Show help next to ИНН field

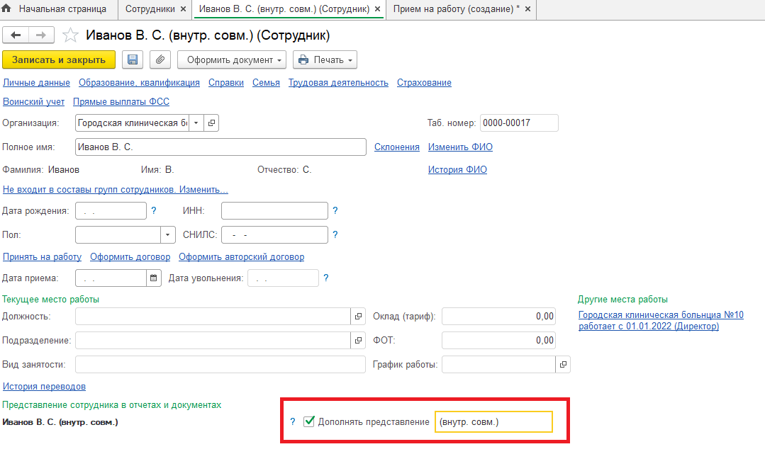(x=335, y=210)
